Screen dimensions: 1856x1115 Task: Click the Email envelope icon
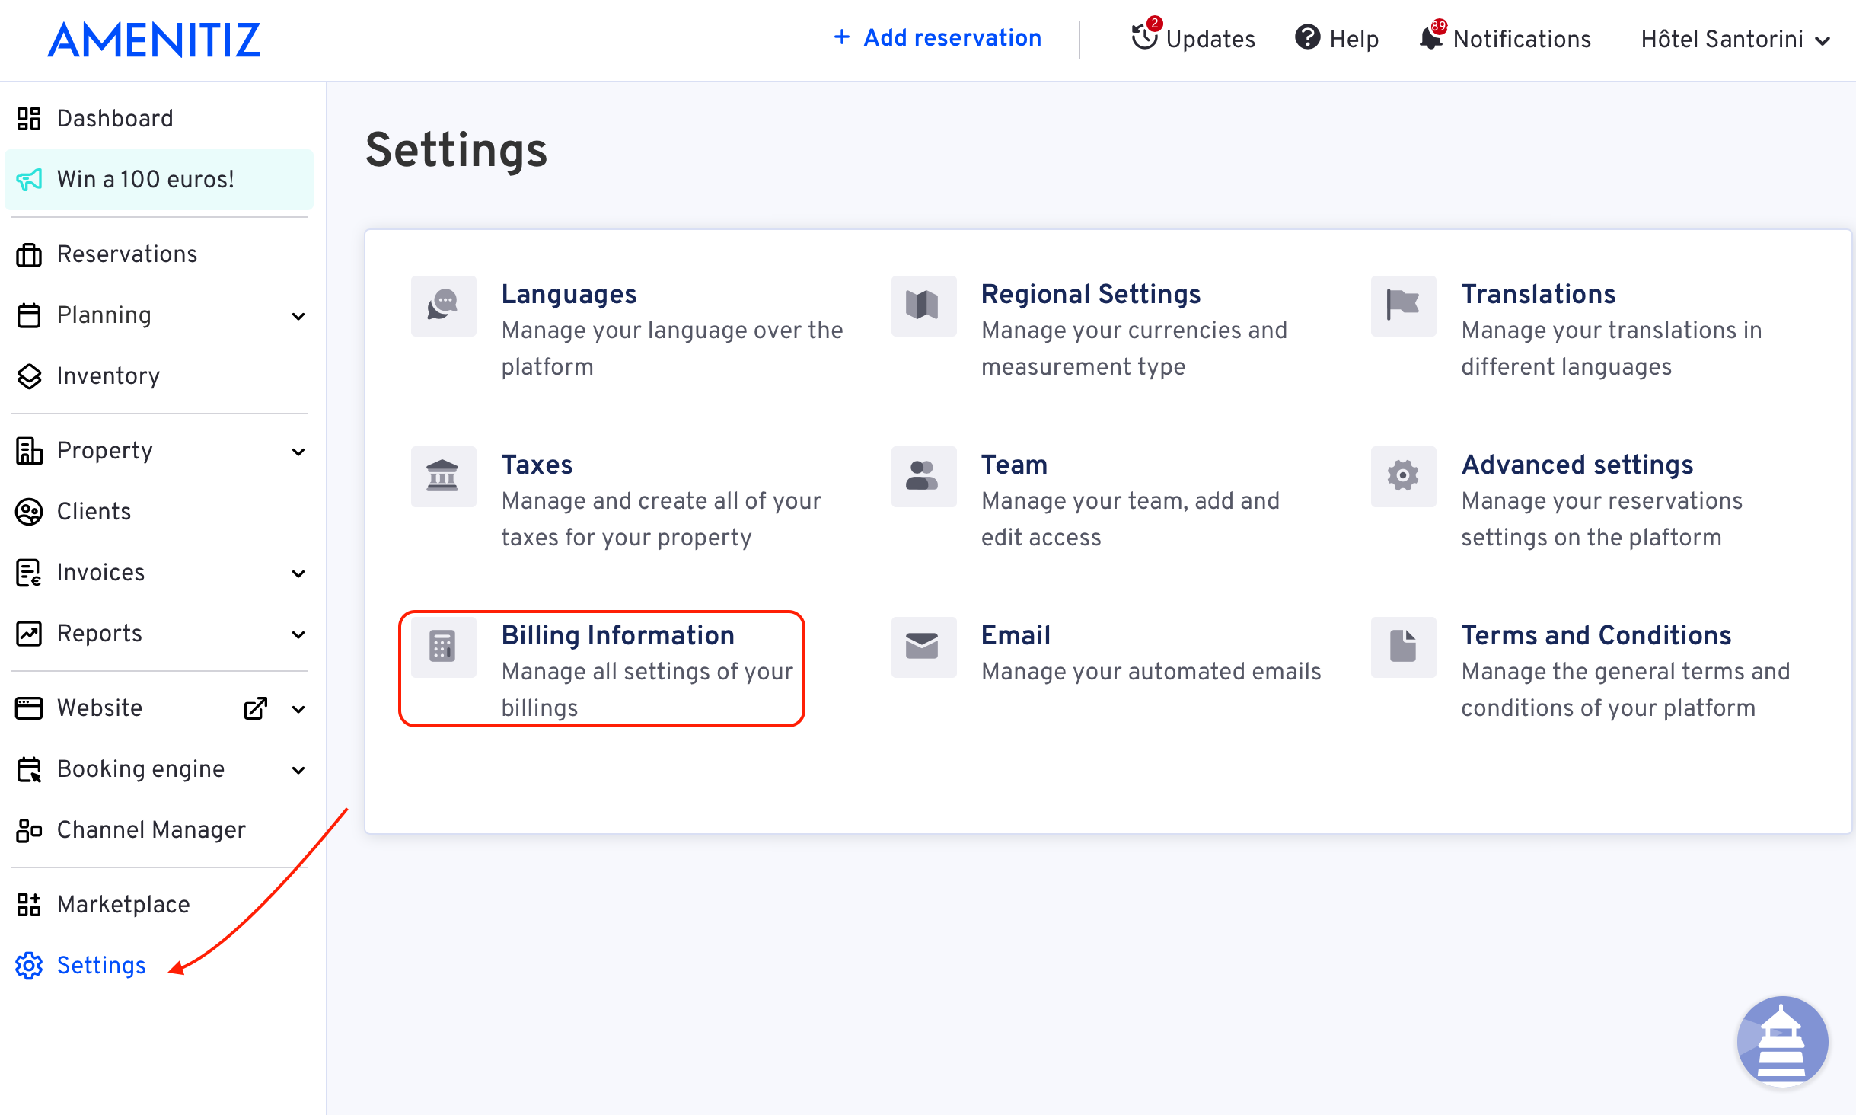(923, 647)
